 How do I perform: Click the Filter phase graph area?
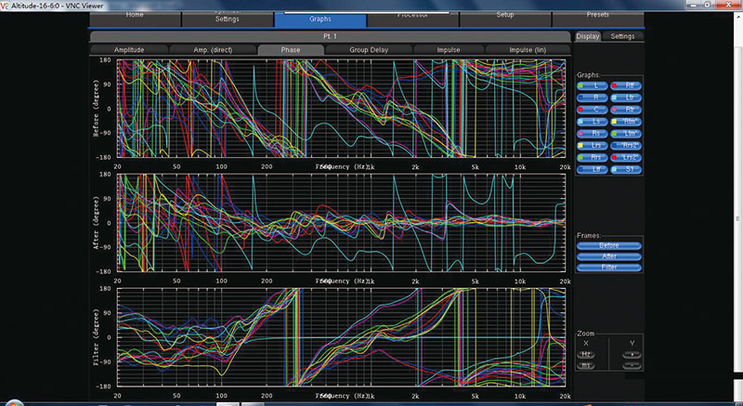(341, 337)
